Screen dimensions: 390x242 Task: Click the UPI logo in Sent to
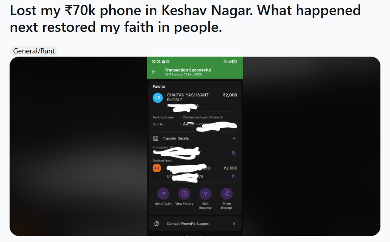(189, 124)
